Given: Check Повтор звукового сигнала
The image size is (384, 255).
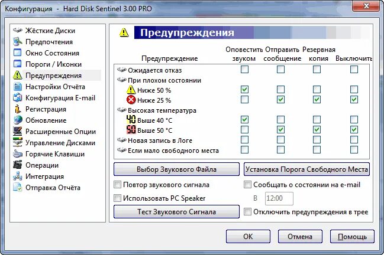Looking at the screenshot, I should pyautogui.click(x=118, y=185).
